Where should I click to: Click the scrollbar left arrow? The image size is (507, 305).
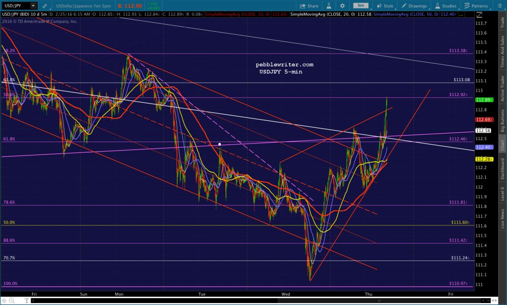[33, 301]
